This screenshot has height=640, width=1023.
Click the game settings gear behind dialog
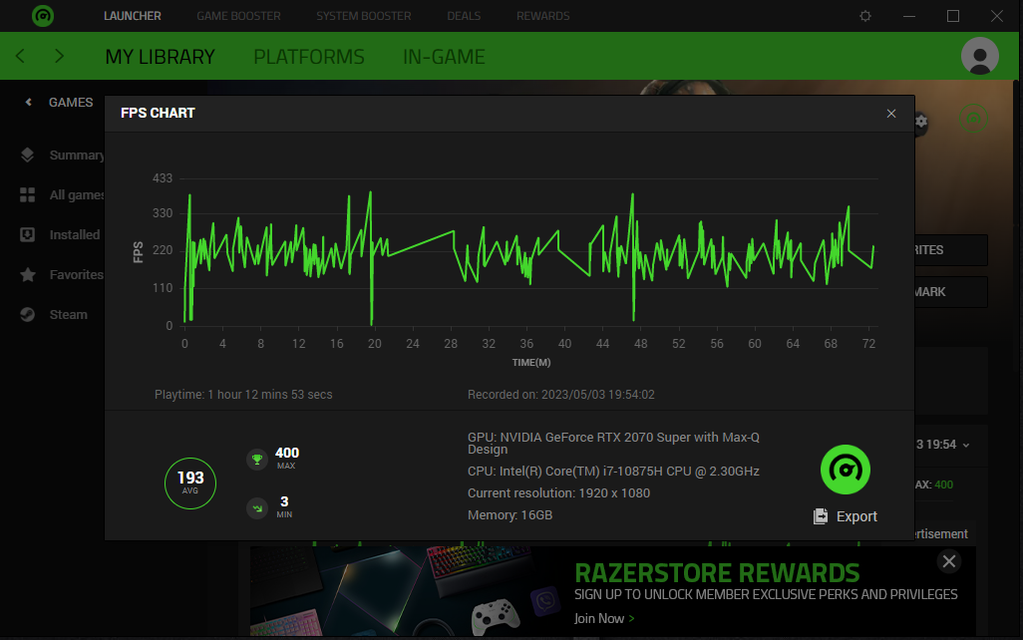point(921,122)
